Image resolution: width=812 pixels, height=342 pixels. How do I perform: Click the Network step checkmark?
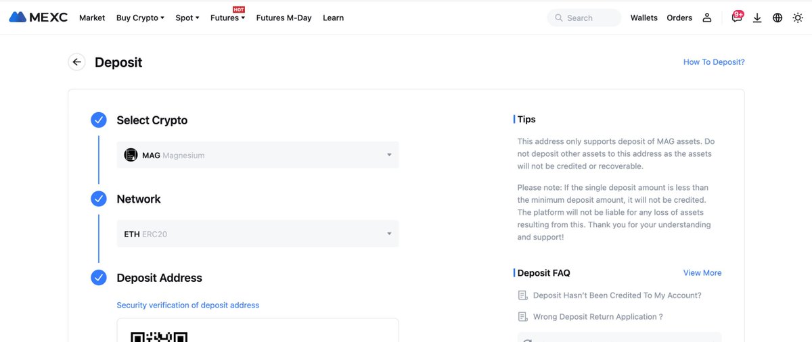pos(99,199)
